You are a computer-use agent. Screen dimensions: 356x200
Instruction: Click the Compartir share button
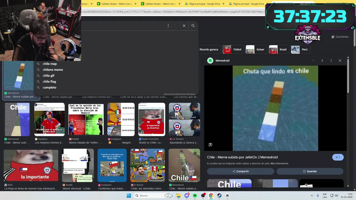coord(241,171)
